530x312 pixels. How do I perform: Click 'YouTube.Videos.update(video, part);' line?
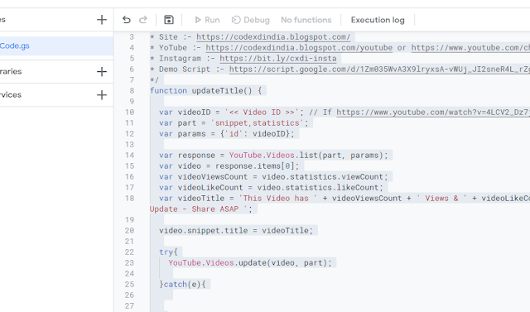click(x=250, y=262)
